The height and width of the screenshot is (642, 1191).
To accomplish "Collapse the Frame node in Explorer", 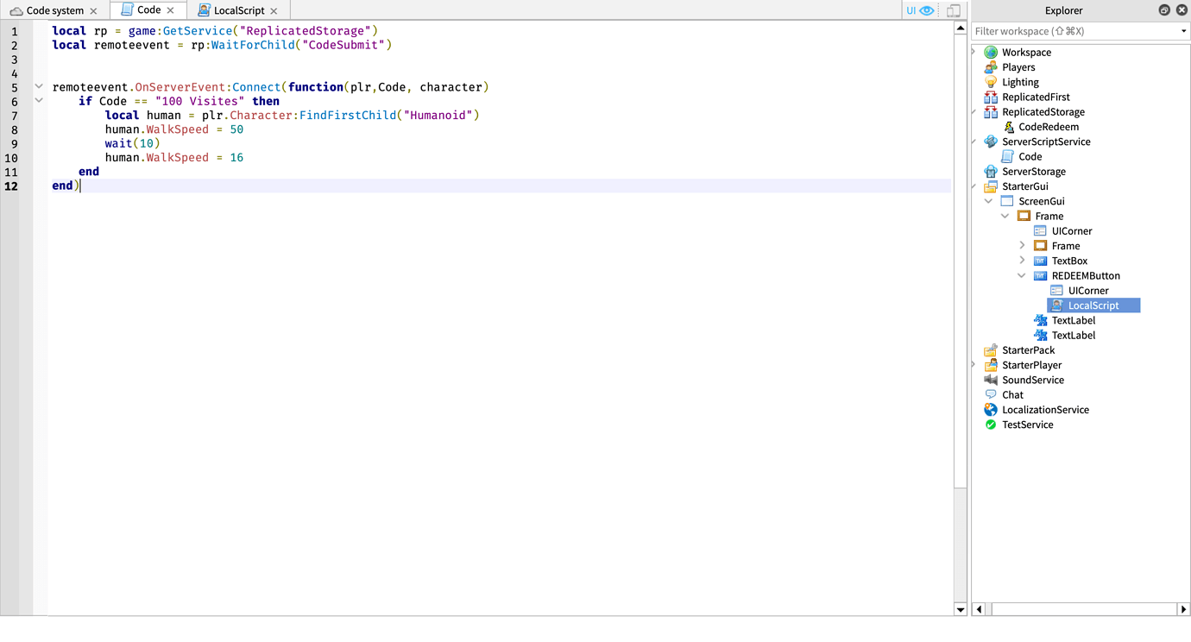I will [x=1005, y=216].
